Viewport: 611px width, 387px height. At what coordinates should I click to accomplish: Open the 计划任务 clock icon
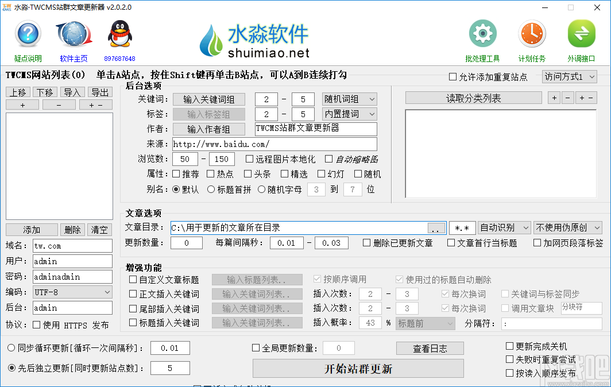click(531, 33)
